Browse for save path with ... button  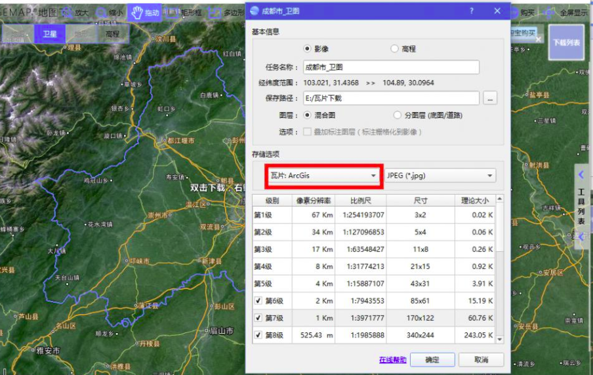[490, 98]
